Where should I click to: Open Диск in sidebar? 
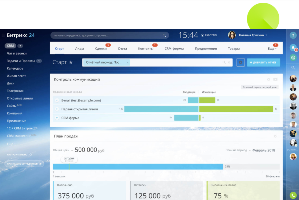tap(11, 83)
